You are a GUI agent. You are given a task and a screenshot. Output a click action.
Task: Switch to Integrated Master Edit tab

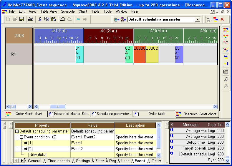[x=69, y=114]
